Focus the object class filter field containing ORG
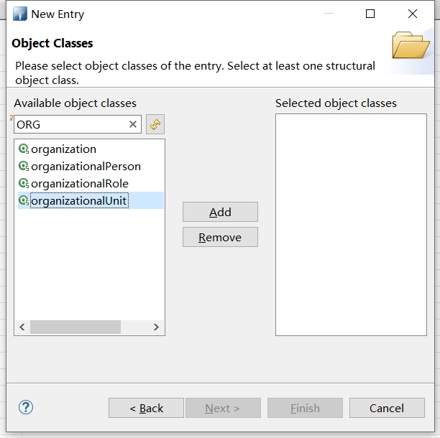Image resolution: width=440 pixels, height=438 pixels. 70,124
